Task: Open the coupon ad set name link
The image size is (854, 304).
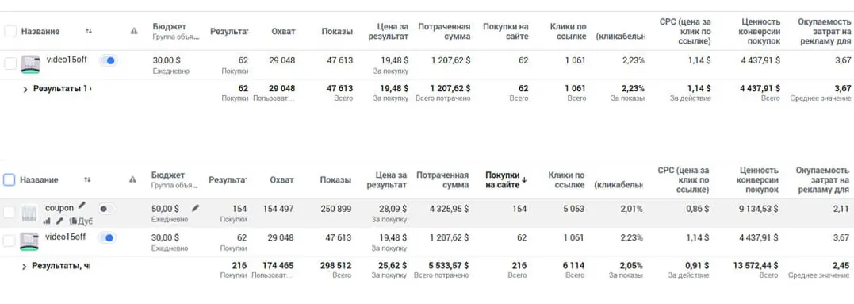Action: pos(59,208)
